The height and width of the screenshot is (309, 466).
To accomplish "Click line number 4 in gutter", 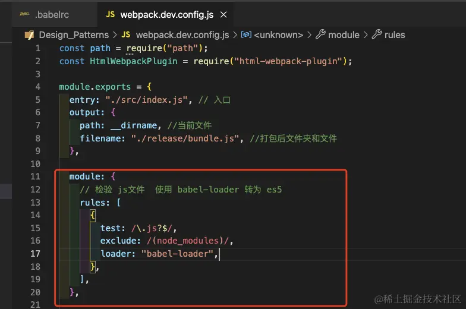I will pyautogui.click(x=38, y=87).
